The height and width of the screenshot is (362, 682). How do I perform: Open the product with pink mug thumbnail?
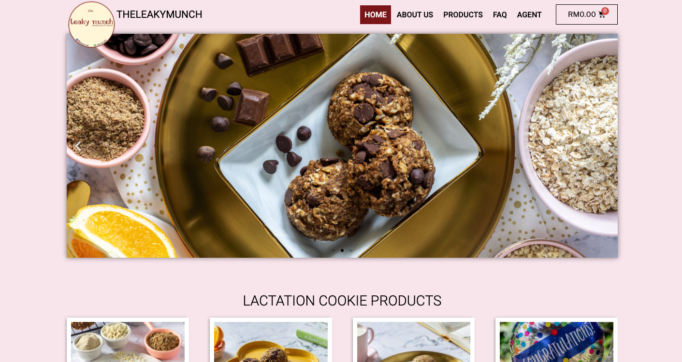pos(414,342)
